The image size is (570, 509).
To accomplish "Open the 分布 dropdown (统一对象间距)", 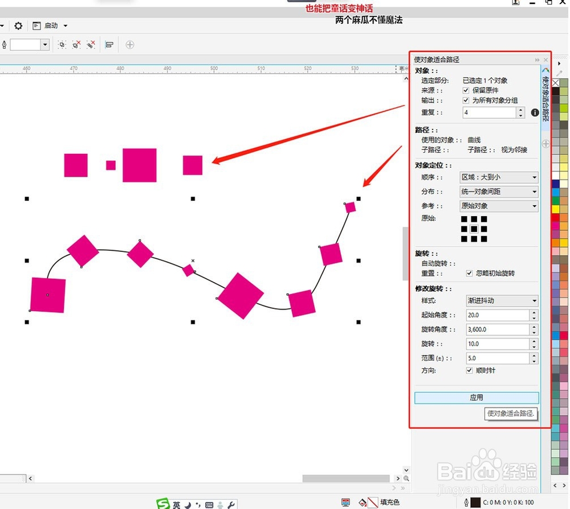I will coord(499,192).
